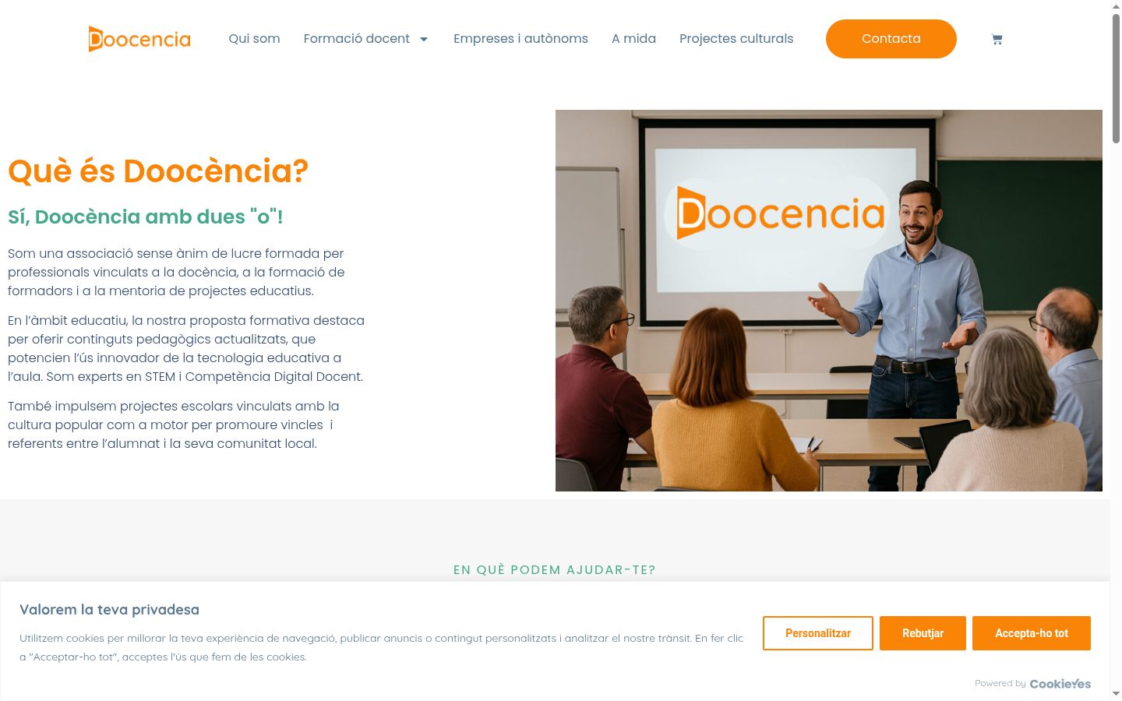Select the A mida menu item
Viewport: 1122px width, 701px height.
coord(633,39)
